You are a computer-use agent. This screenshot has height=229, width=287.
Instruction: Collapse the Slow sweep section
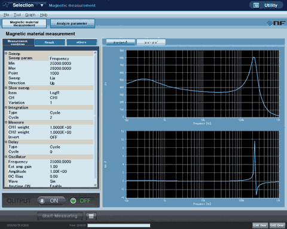6,88
